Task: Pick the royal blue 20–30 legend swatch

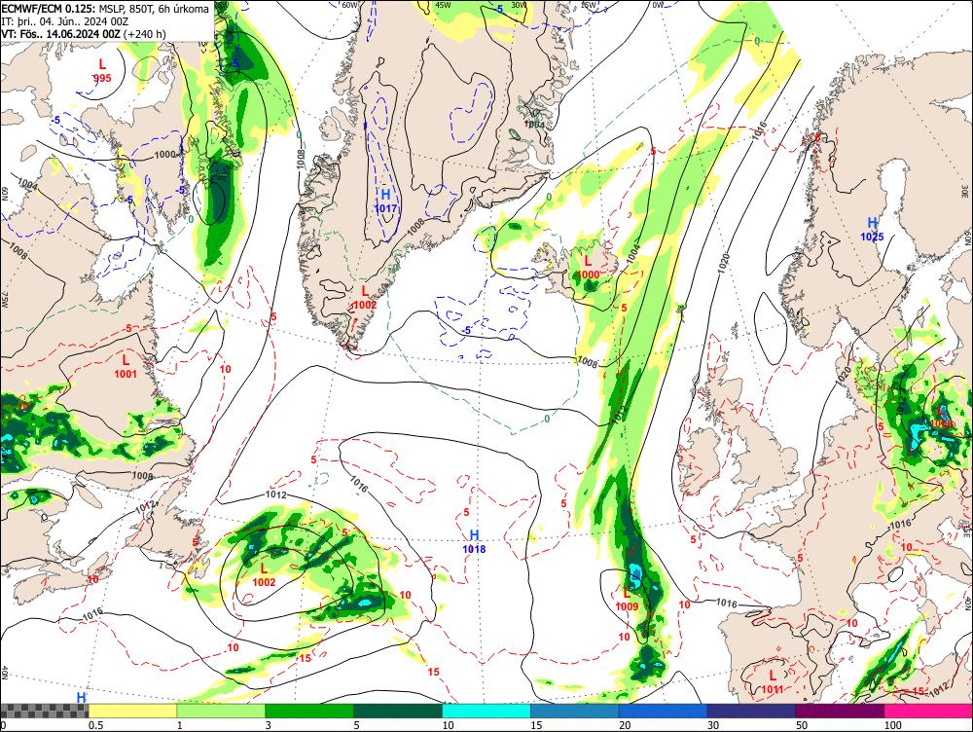Action: 664,711
